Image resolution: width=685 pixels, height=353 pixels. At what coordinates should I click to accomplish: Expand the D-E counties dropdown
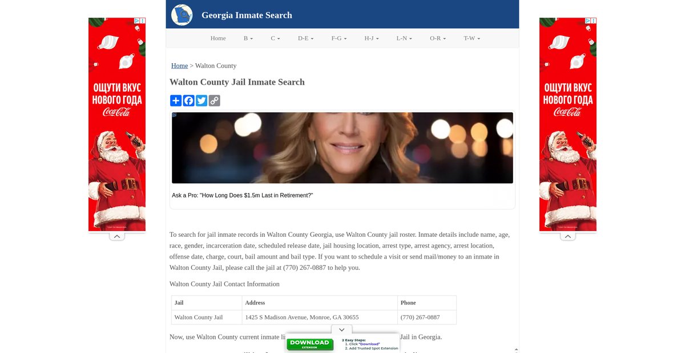pyautogui.click(x=305, y=38)
